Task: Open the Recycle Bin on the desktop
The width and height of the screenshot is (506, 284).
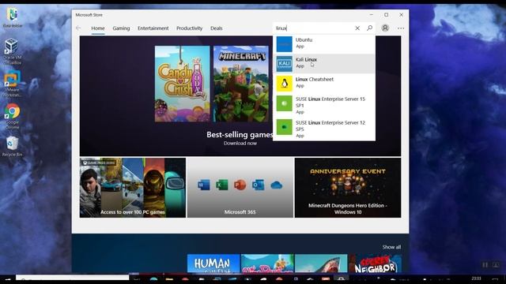Action: coord(13,146)
